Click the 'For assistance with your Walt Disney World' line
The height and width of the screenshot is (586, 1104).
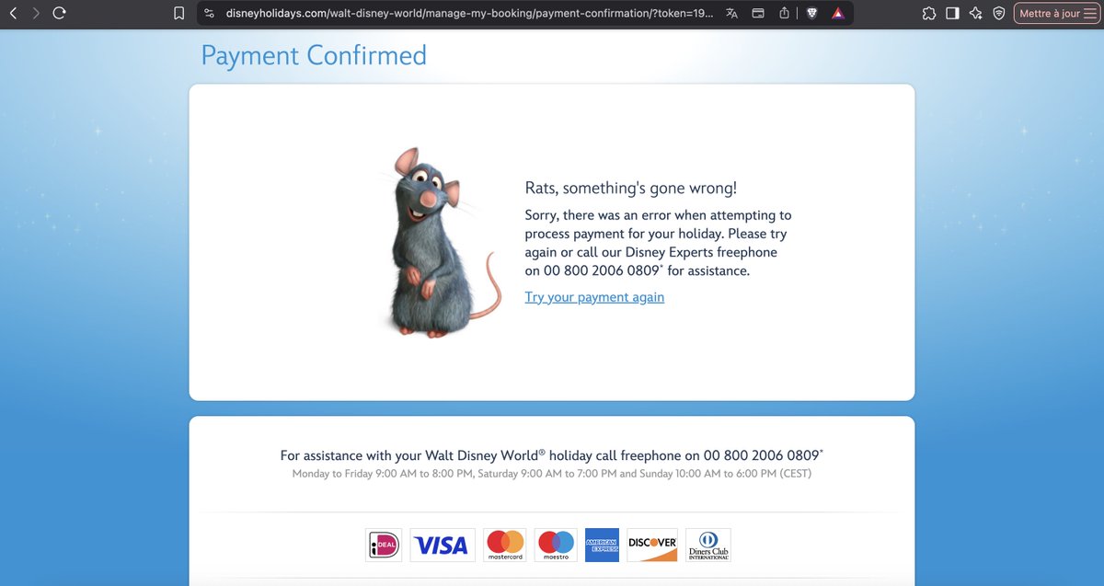point(552,455)
